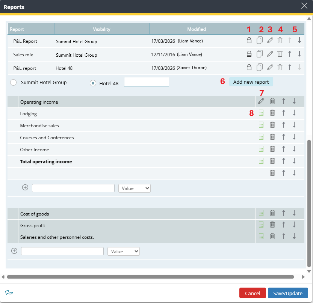The image size is (313, 303).
Task: Move Salaries and other personnel costs up
Action: pyautogui.click(x=283, y=237)
